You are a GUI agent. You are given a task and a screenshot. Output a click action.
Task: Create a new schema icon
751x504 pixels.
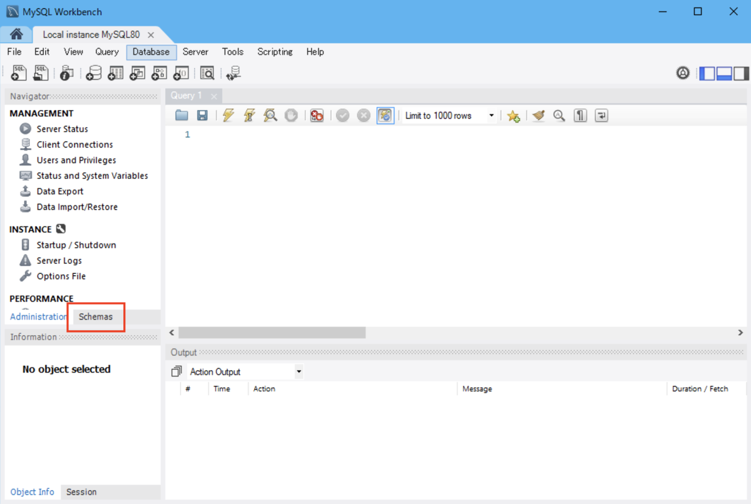click(x=94, y=73)
